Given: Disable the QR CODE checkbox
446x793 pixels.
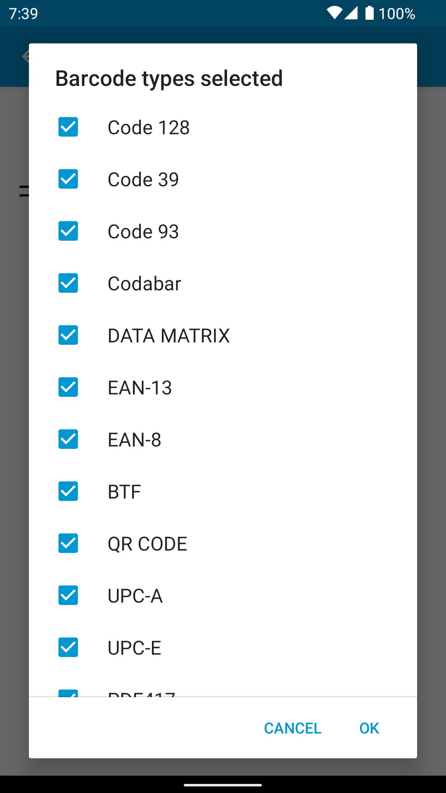Looking at the screenshot, I should [68, 544].
